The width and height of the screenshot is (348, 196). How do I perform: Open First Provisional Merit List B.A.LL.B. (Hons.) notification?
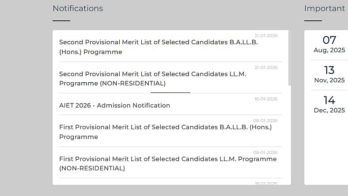tap(165, 132)
